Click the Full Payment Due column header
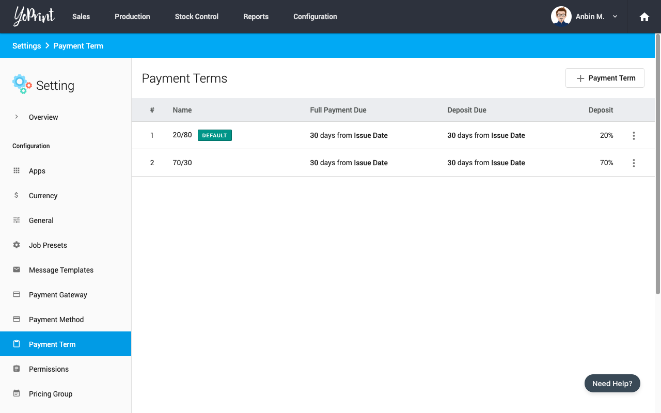The image size is (661, 413). 338,110
